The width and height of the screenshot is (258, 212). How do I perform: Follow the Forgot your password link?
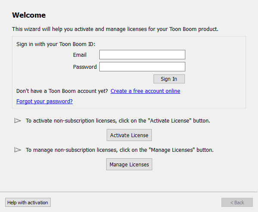pyautogui.click(x=44, y=101)
